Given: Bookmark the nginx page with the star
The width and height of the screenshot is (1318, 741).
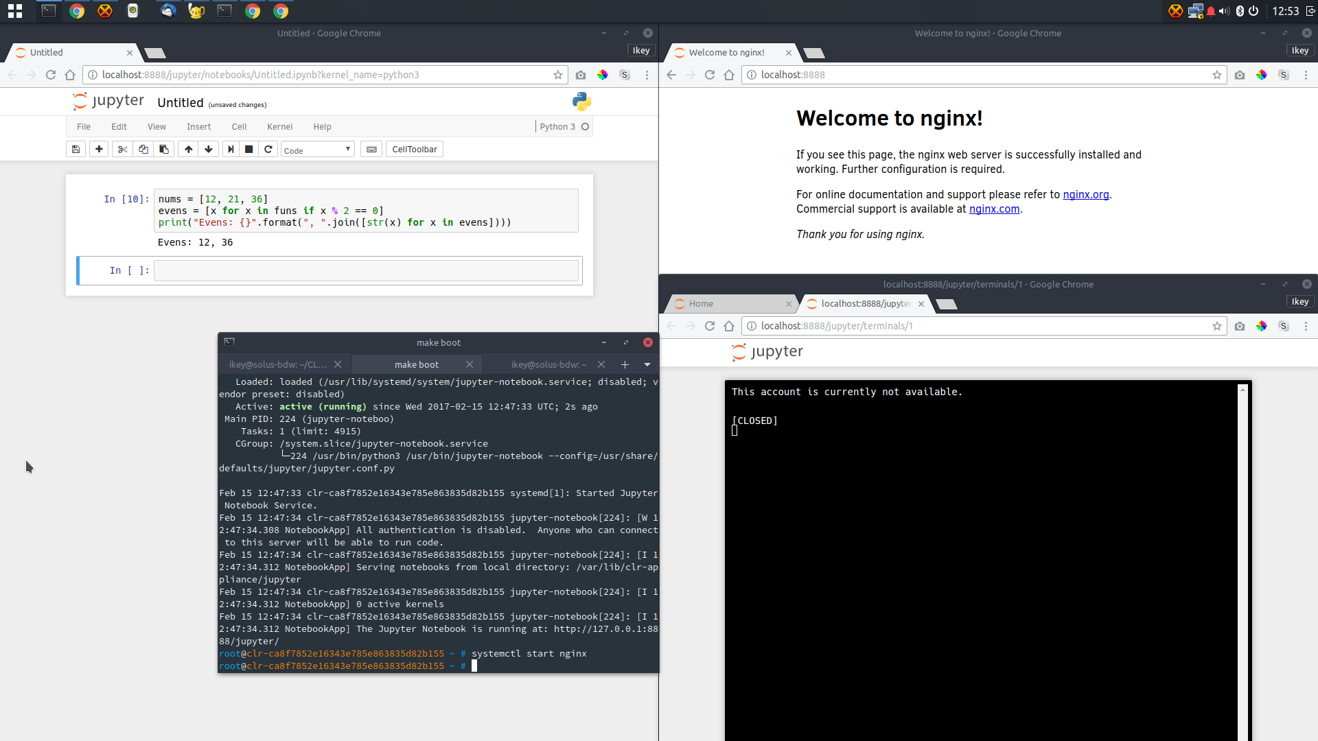Looking at the screenshot, I should 1217,75.
